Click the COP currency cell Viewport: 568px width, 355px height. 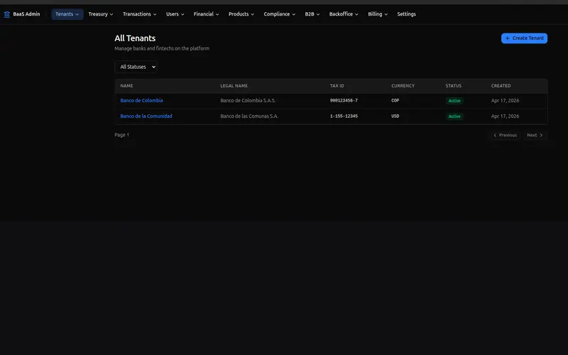tap(395, 101)
